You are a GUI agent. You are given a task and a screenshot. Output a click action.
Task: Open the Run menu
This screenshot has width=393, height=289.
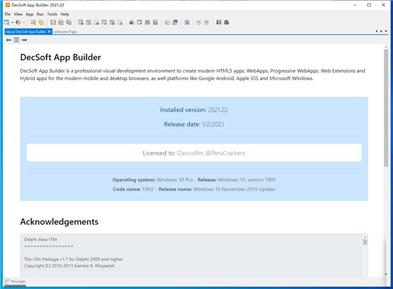pyautogui.click(x=40, y=14)
